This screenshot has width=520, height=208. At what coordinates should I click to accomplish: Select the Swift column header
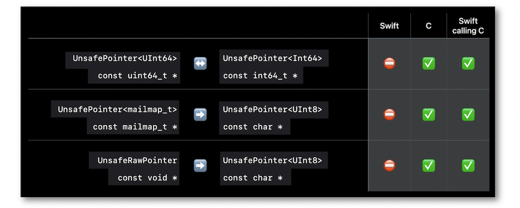click(x=389, y=26)
